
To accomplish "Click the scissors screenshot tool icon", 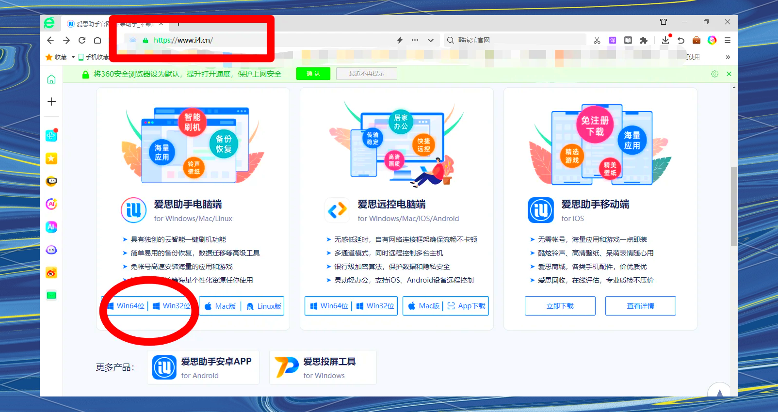I will [597, 40].
